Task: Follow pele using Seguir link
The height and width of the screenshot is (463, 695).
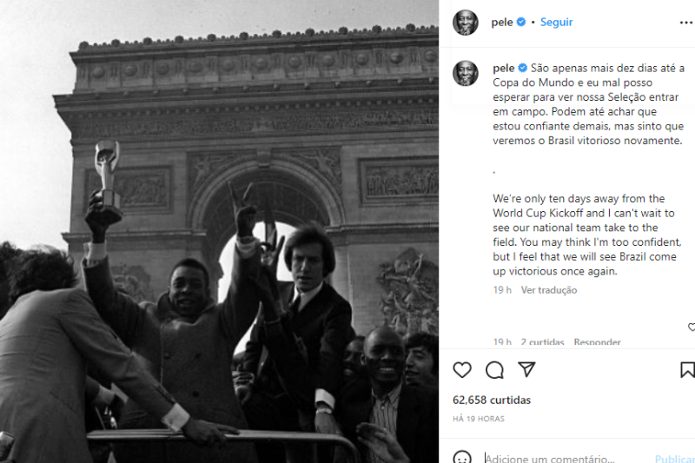Action: click(x=556, y=23)
